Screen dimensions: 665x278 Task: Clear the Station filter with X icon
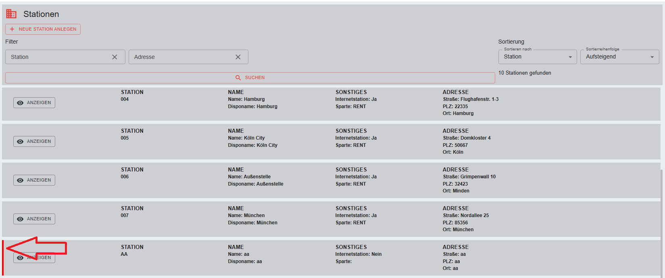115,57
